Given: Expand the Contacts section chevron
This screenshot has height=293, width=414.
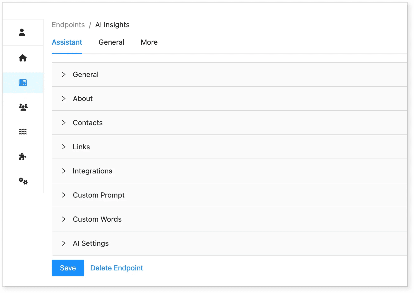Looking at the screenshot, I should tap(64, 123).
